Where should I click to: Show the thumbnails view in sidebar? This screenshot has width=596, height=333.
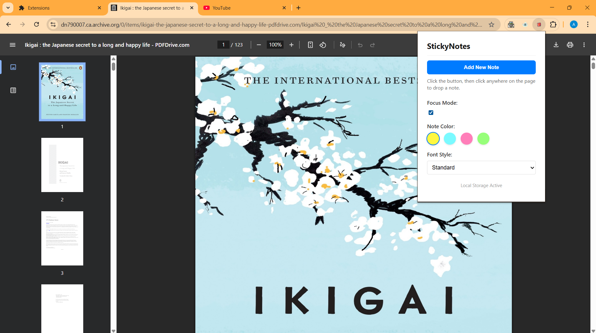[13, 67]
